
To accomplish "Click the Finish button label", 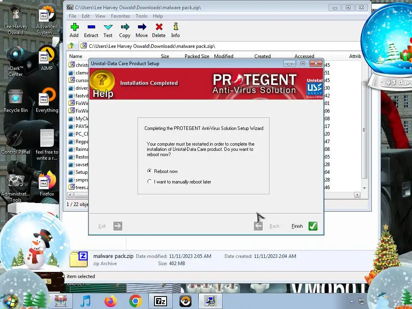I will (297, 226).
